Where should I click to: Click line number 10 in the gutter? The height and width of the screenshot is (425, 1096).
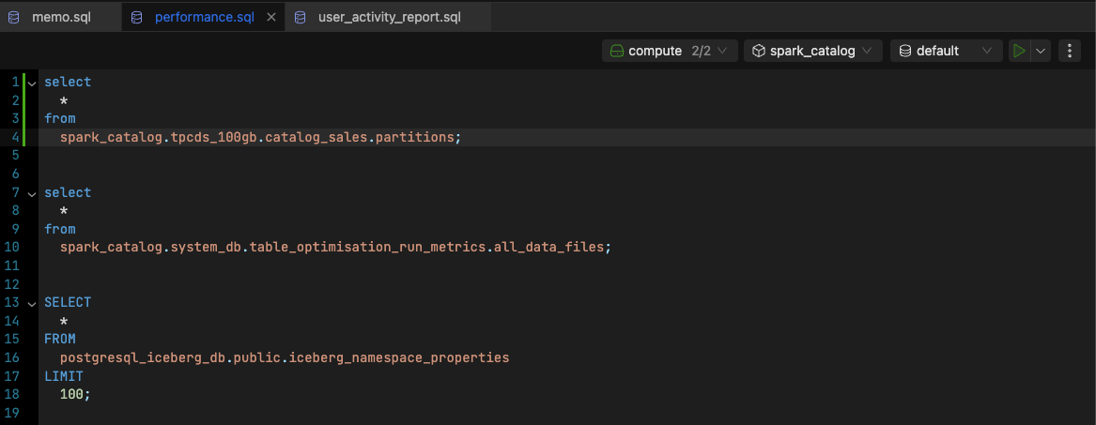coord(12,247)
